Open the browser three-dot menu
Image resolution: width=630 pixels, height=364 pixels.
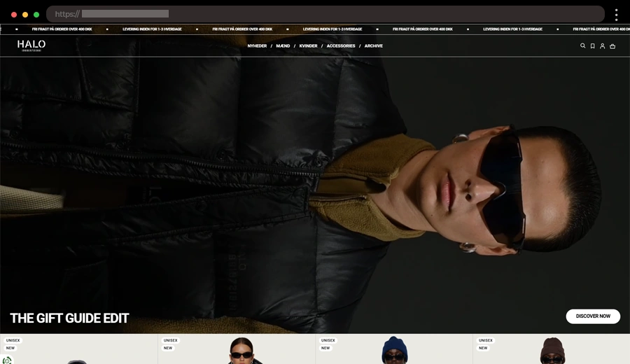[x=616, y=15]
